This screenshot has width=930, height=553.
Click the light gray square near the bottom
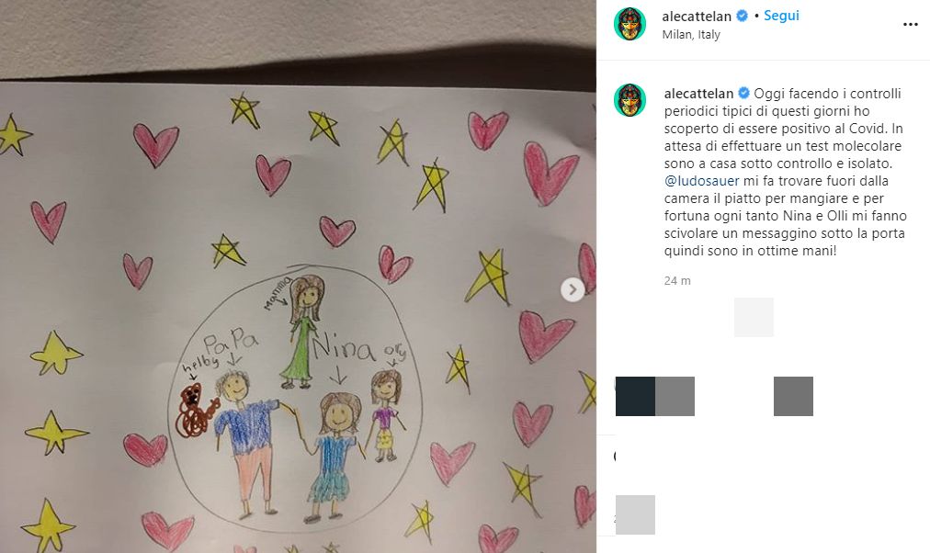[x=635, y=515]
